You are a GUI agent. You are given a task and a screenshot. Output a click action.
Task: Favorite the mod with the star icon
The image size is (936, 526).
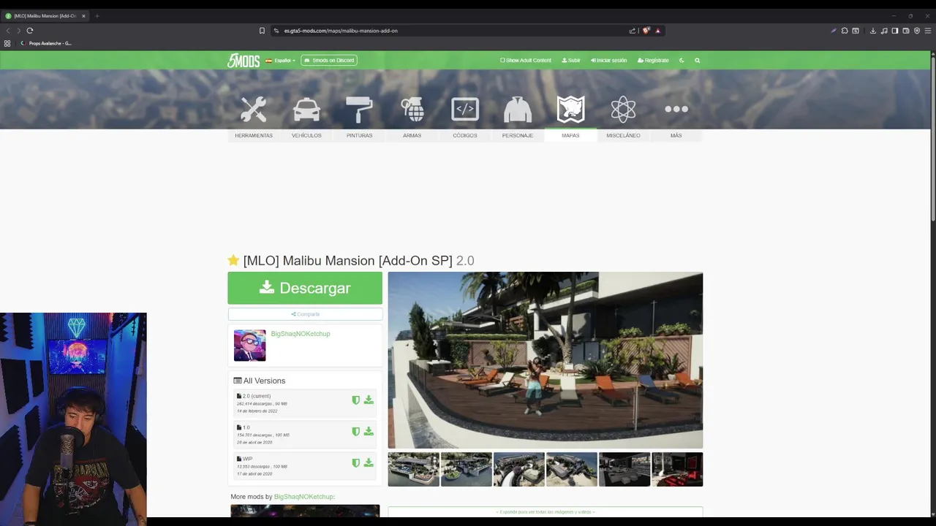pos(233,260)
